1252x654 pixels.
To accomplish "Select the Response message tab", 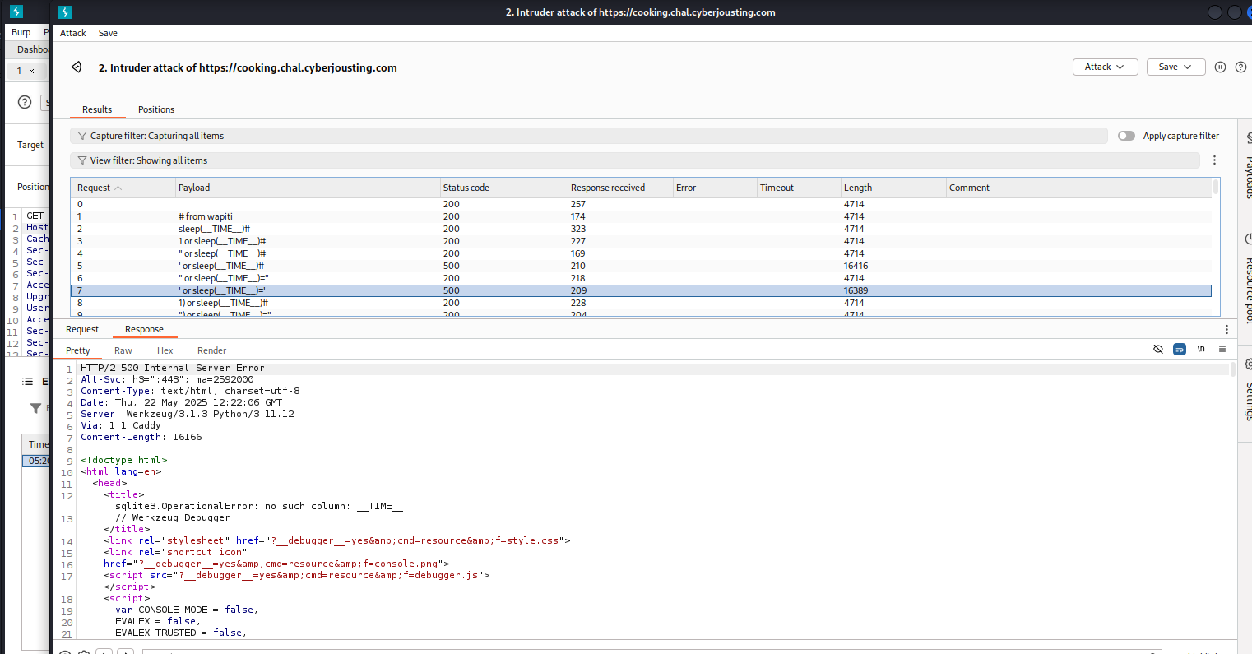I will pos(144,329).
